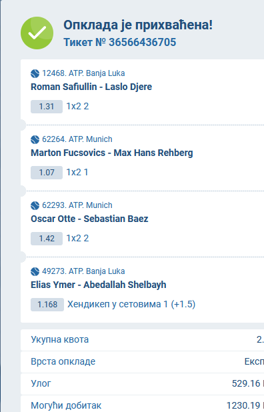Click the Укупна квота row
This screenshot has width=264, height=412.
point(143,340)
